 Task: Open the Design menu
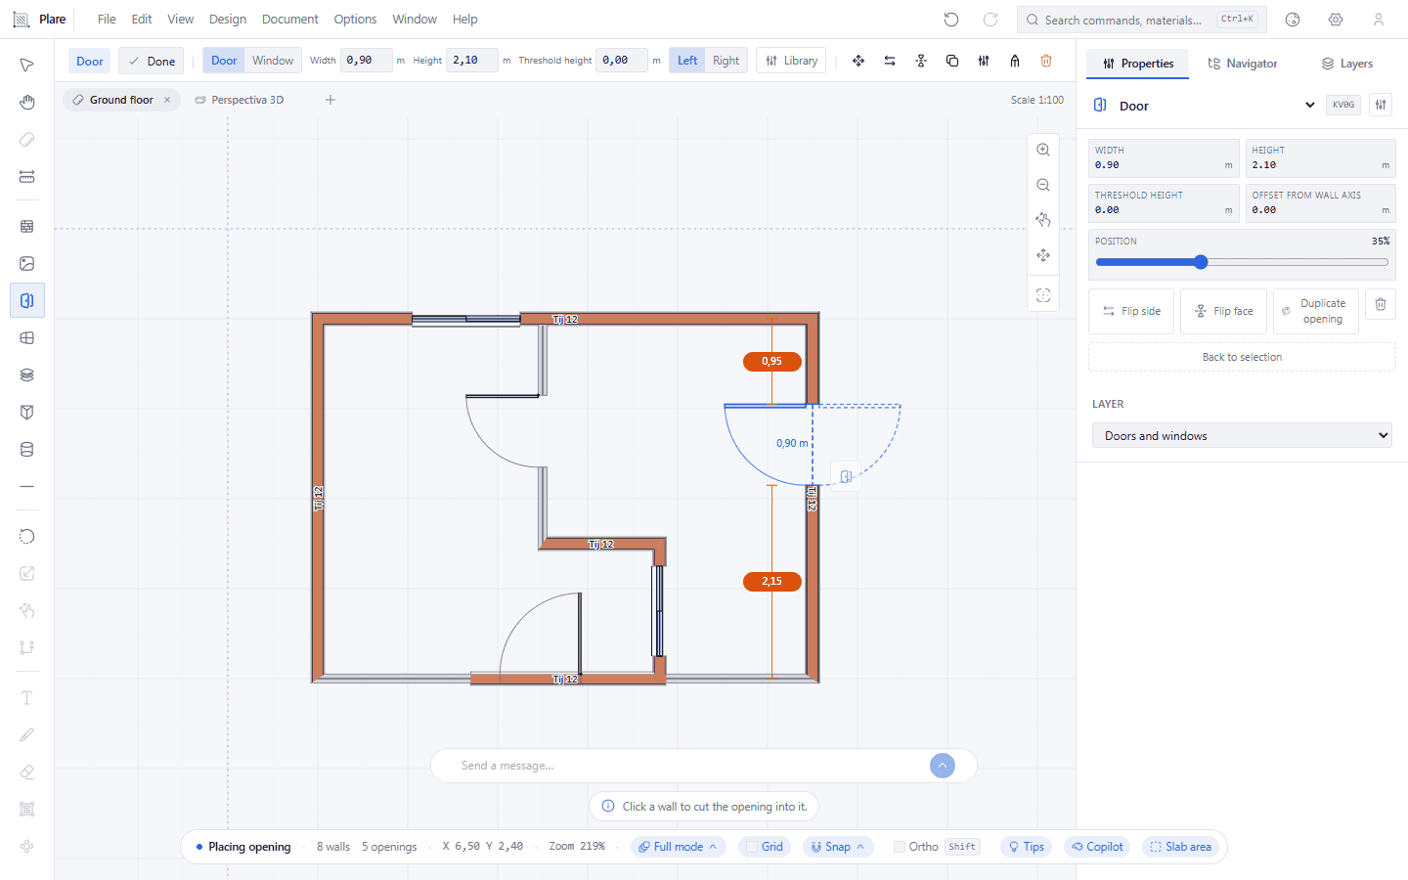click(x=228, y=20)
